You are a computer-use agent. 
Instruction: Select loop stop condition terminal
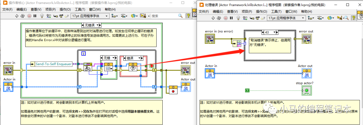click(152, 66)
